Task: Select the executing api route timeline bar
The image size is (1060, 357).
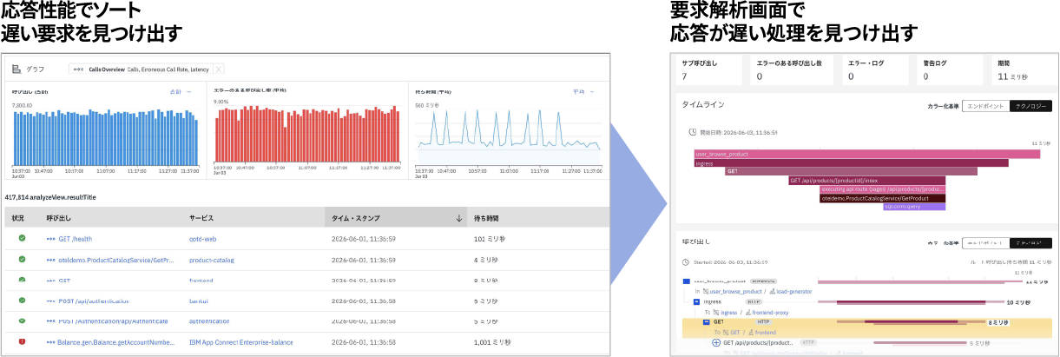Action: (x=882, y=188)
